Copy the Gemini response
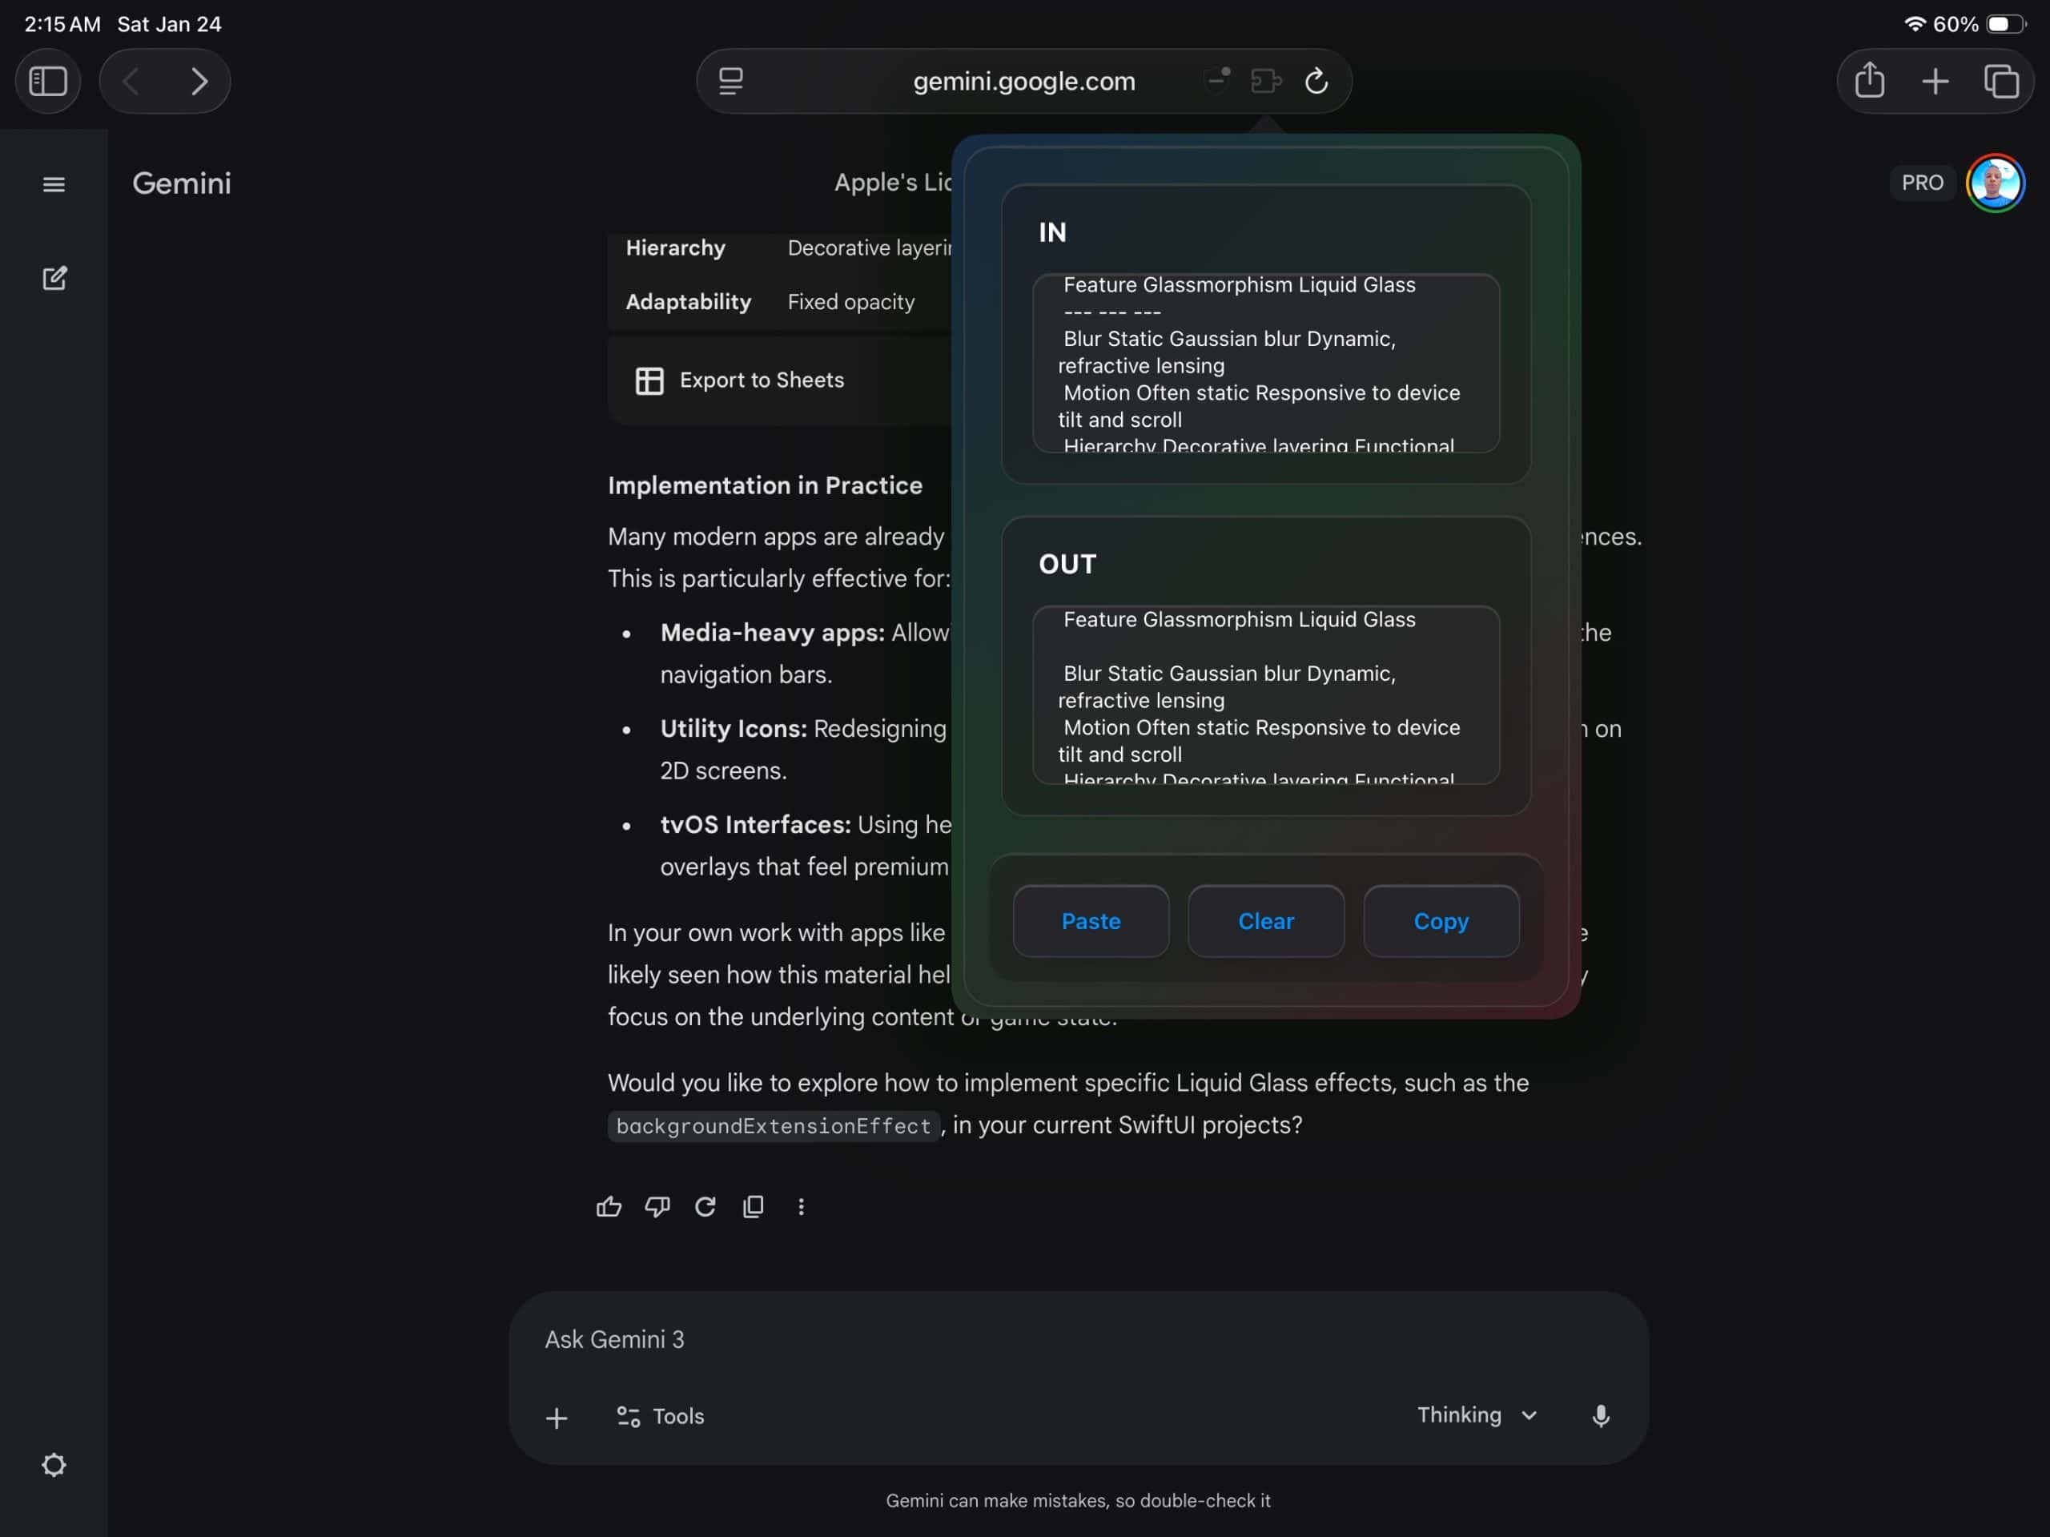This screenshot has height=1537, width=2050. click(754, 1206)
